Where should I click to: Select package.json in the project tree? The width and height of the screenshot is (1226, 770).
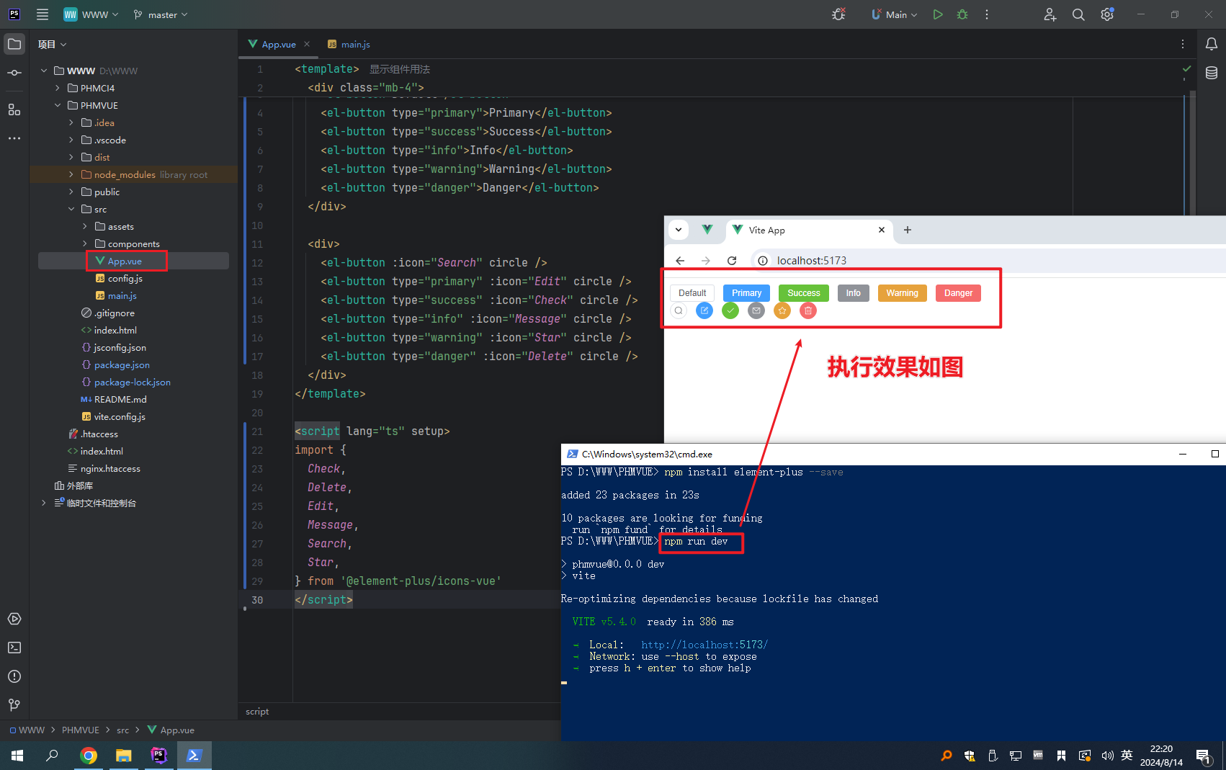click(x=122, y=364)
